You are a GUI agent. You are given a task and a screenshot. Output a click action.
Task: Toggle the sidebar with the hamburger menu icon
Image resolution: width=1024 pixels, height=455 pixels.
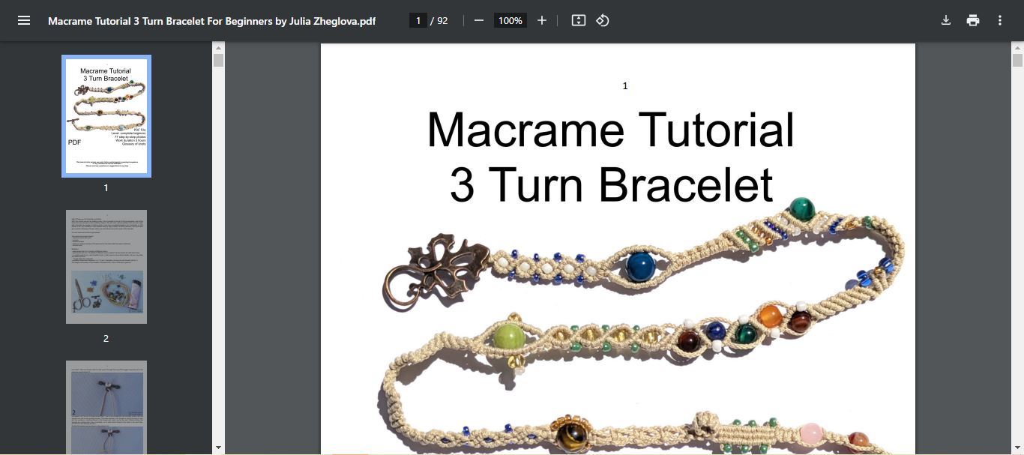click(x=24, y=20)
